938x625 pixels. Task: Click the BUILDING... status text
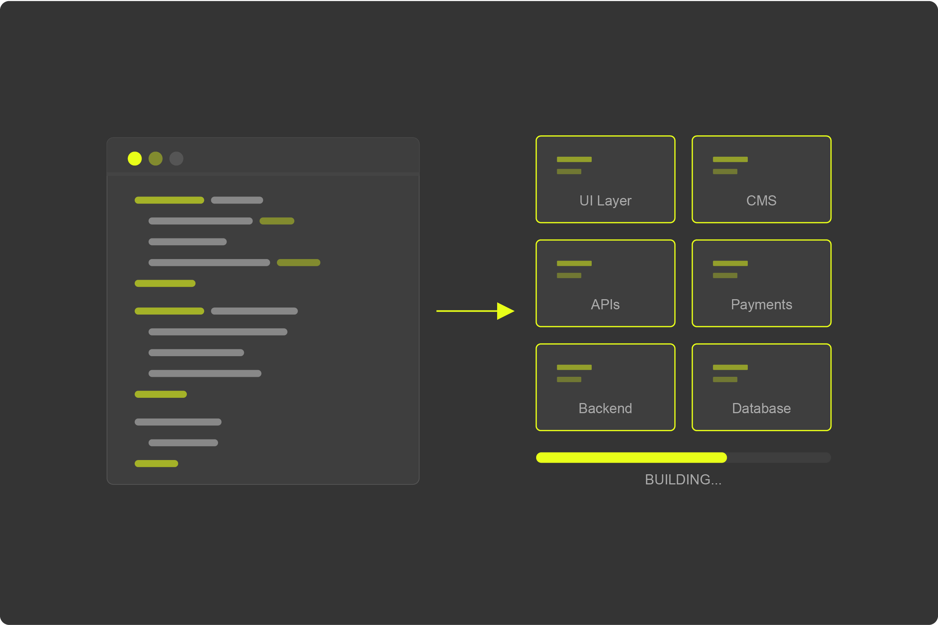[683, 480]
